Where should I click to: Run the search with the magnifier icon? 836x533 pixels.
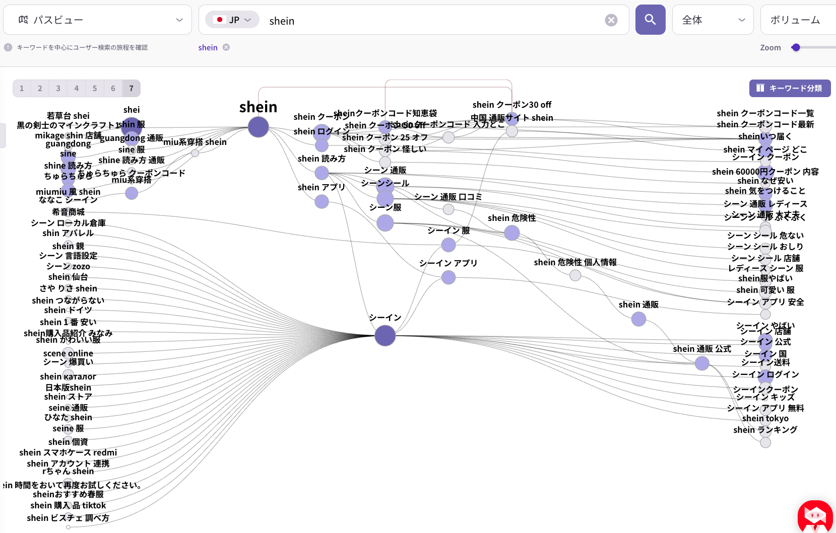click(x=650, y=20)
